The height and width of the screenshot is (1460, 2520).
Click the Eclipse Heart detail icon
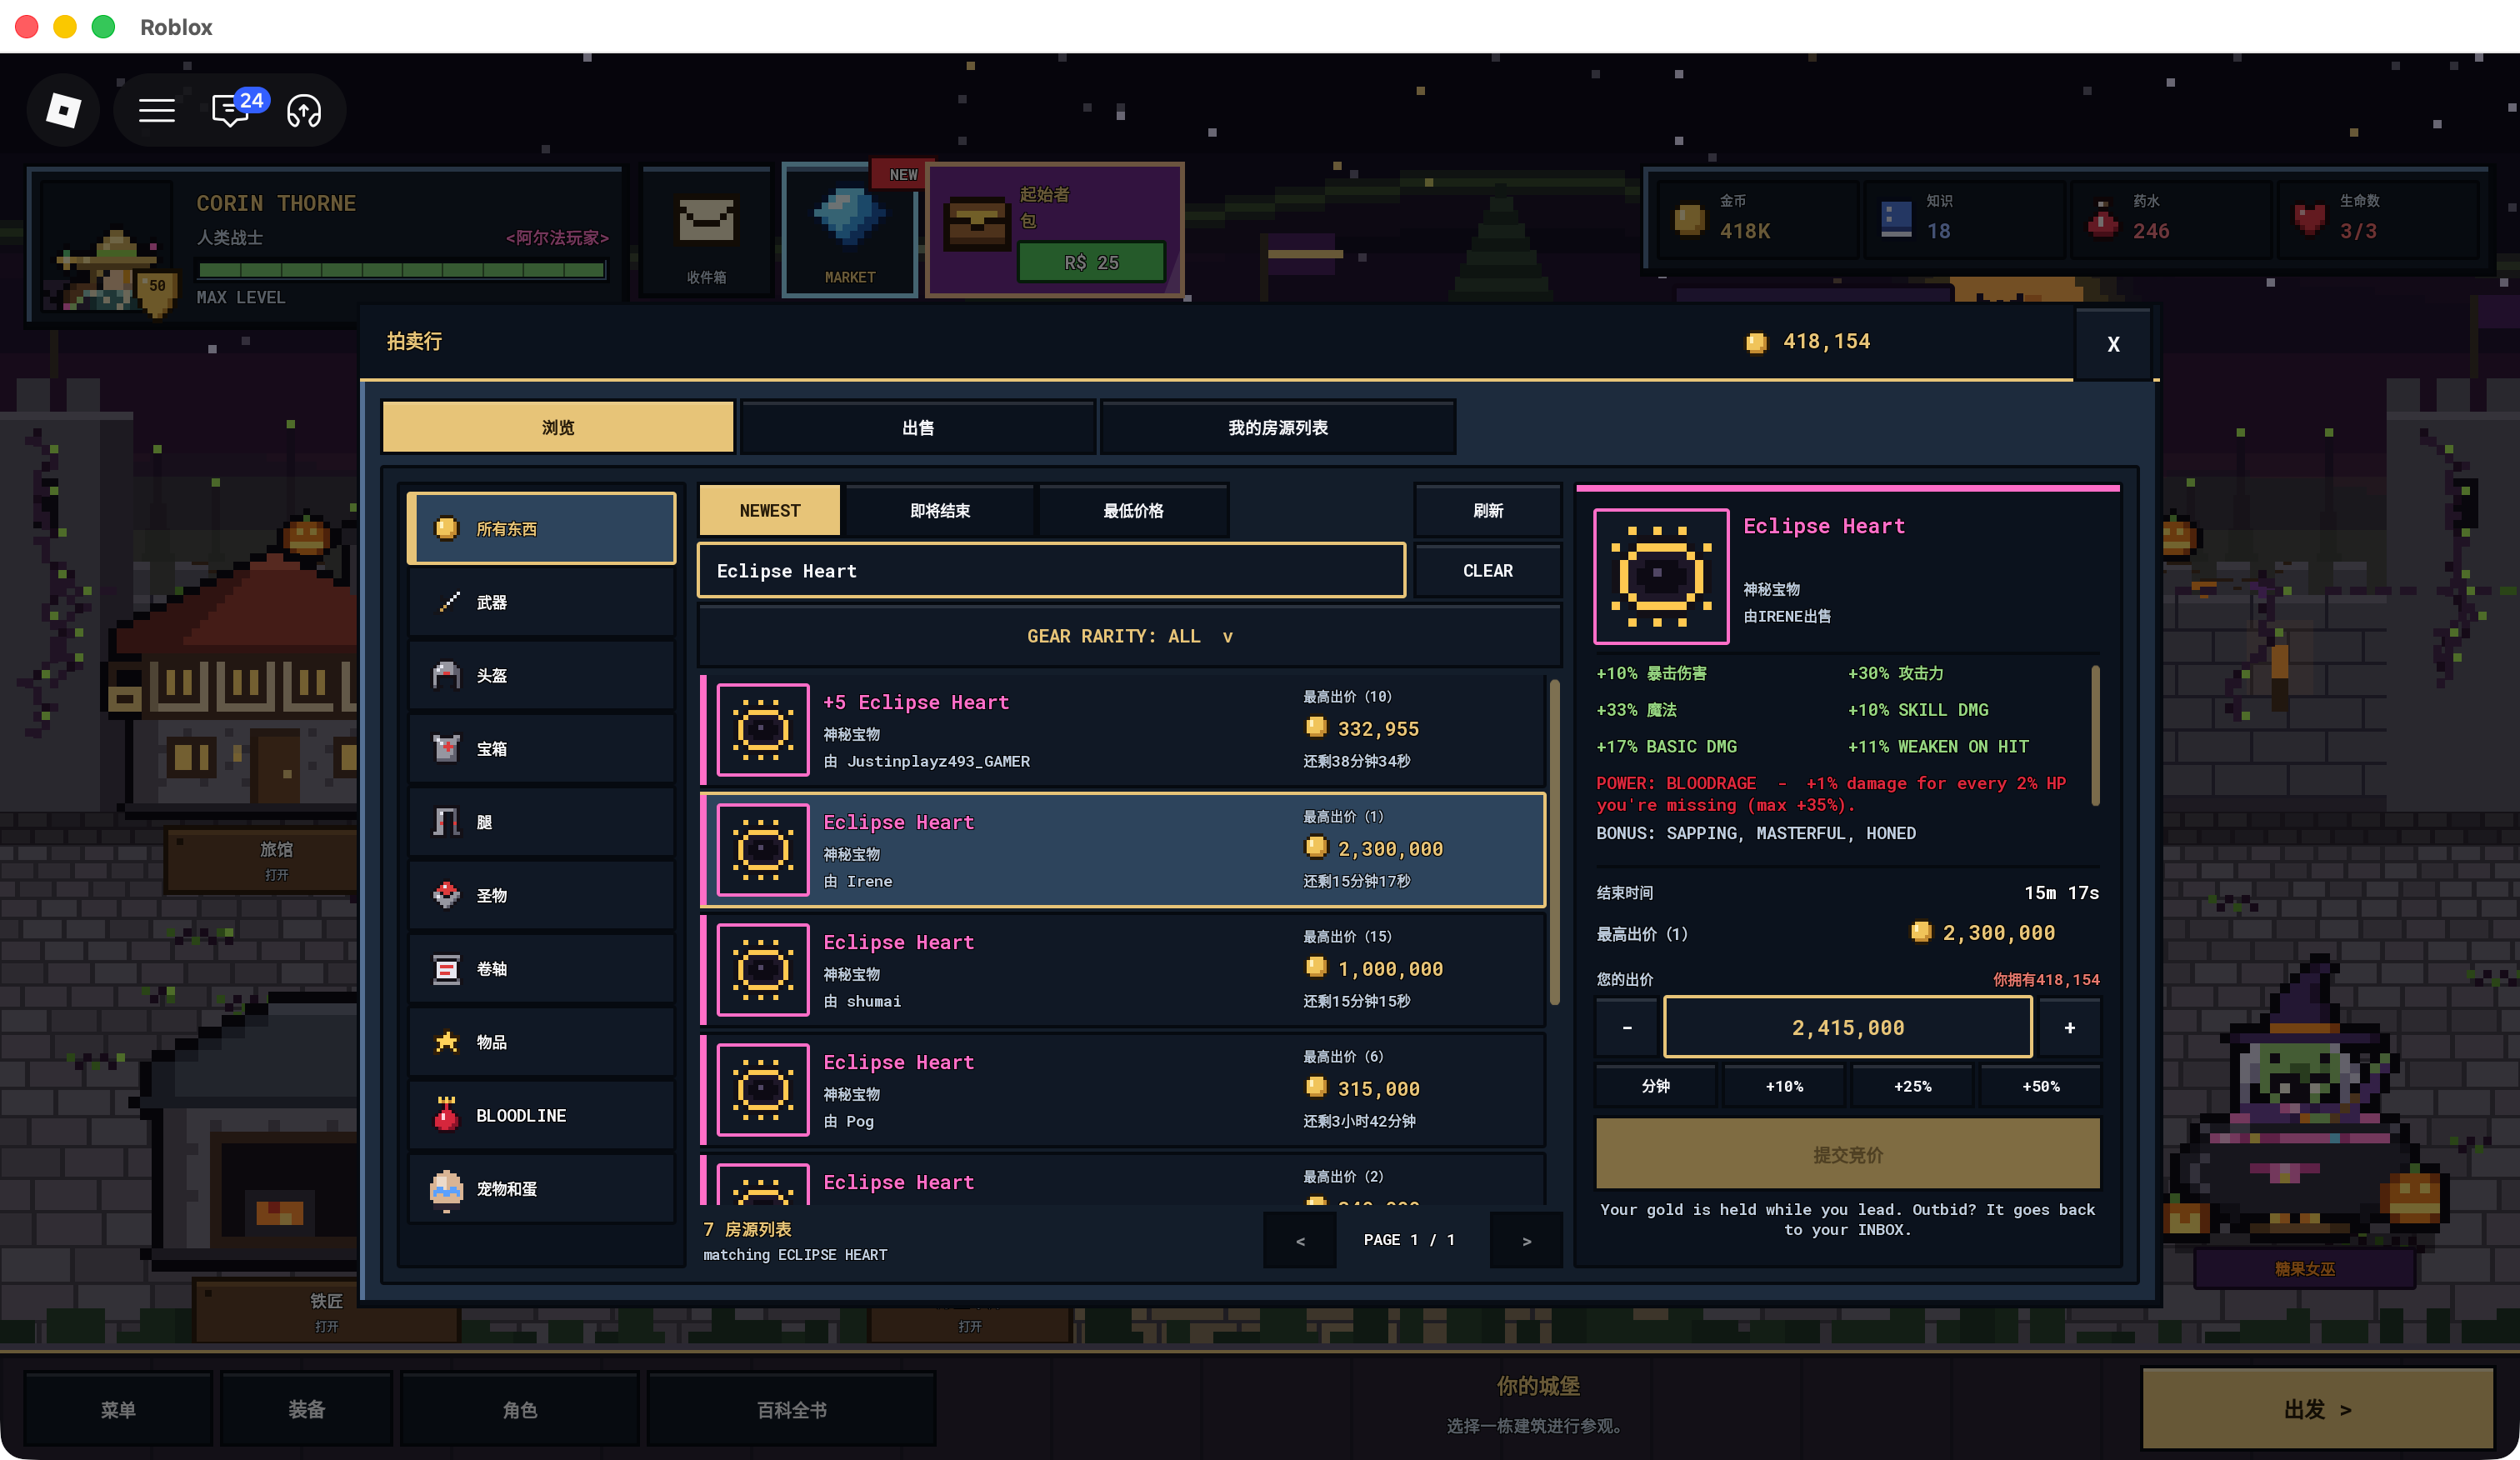1660,576
